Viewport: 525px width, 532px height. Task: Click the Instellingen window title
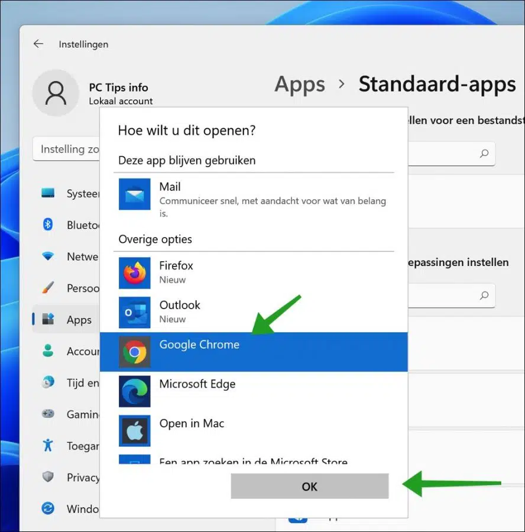click(x=83, y=44)
